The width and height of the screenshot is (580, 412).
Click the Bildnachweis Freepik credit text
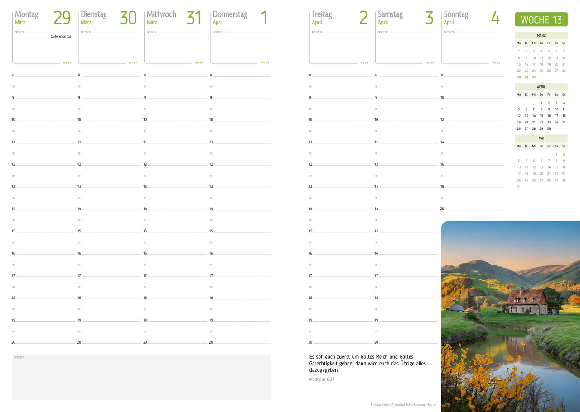click(403, 405)
